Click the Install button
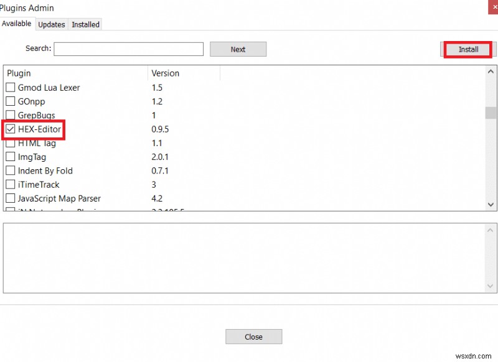The height and width of the screenshot is (362, 498). point(468,50)
